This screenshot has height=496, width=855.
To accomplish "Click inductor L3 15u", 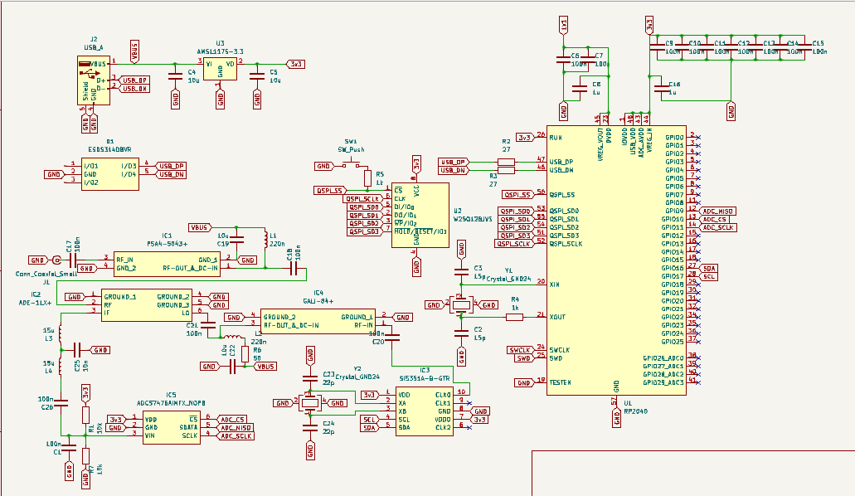I will (61, 333).
